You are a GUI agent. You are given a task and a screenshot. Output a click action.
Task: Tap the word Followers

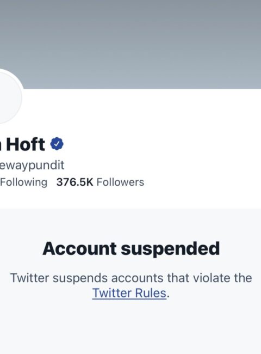point(120,182)
